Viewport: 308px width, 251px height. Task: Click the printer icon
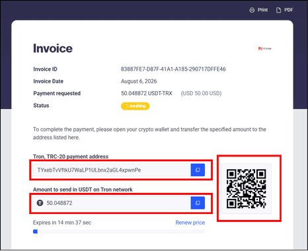coord(252,10)
